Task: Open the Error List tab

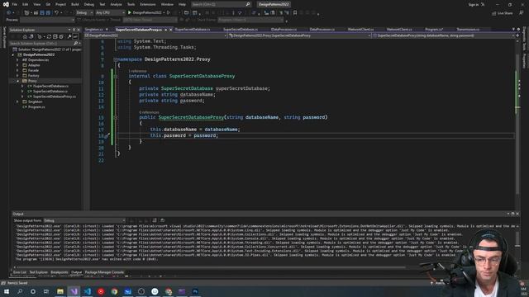Action: (x=20, y=272)
